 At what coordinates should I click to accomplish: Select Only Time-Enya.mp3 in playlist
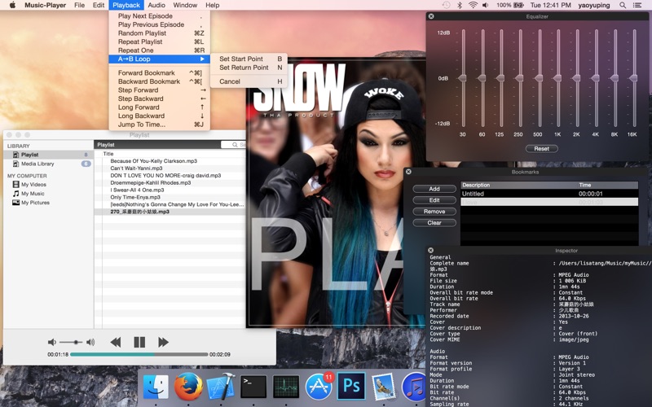(x=170, y=197)
